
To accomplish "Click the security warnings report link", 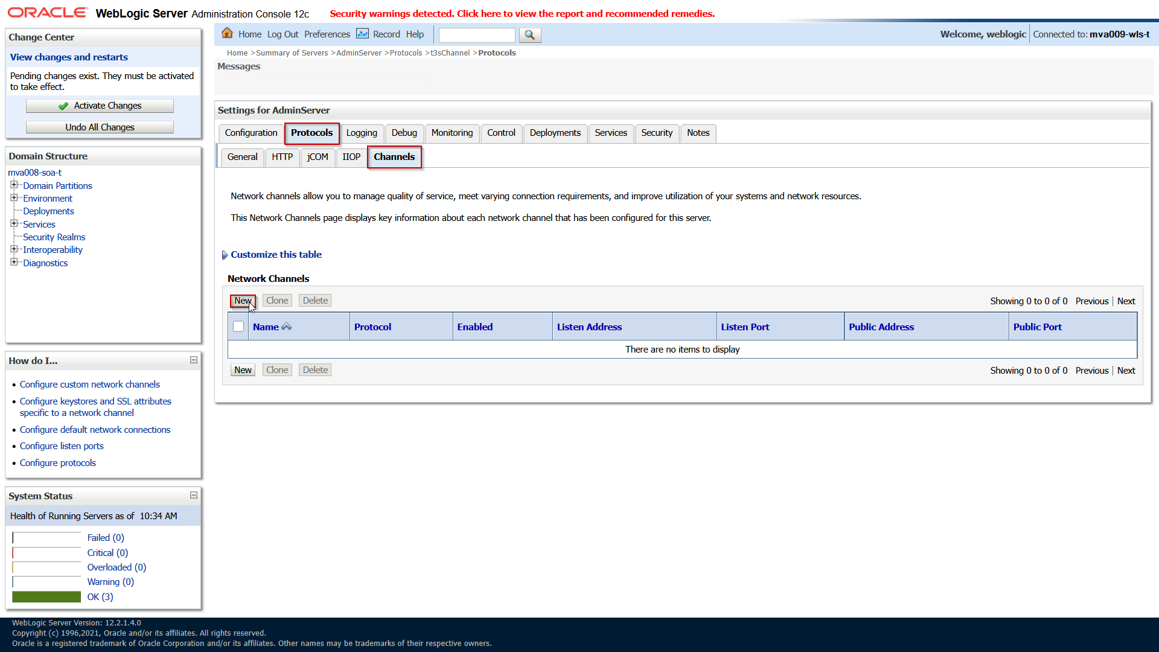I will point(522,13).
